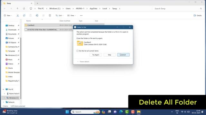Refresh the Temp folder view
Screen dimensions: 206x115
[x=24, y=9]
